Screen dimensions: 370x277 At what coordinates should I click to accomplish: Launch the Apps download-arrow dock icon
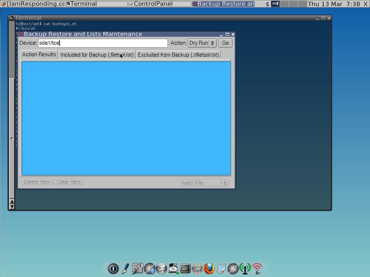tap(150, 269)
